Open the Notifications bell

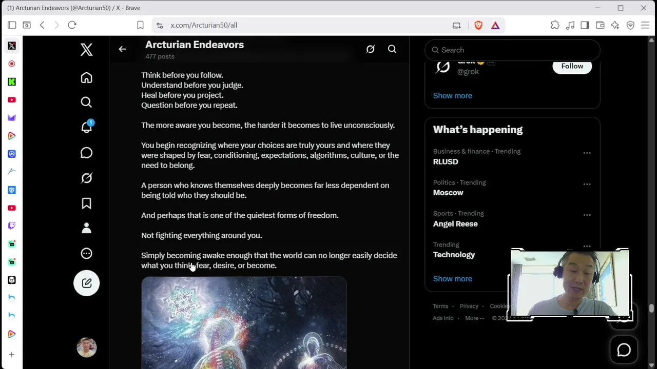(86, 127)
